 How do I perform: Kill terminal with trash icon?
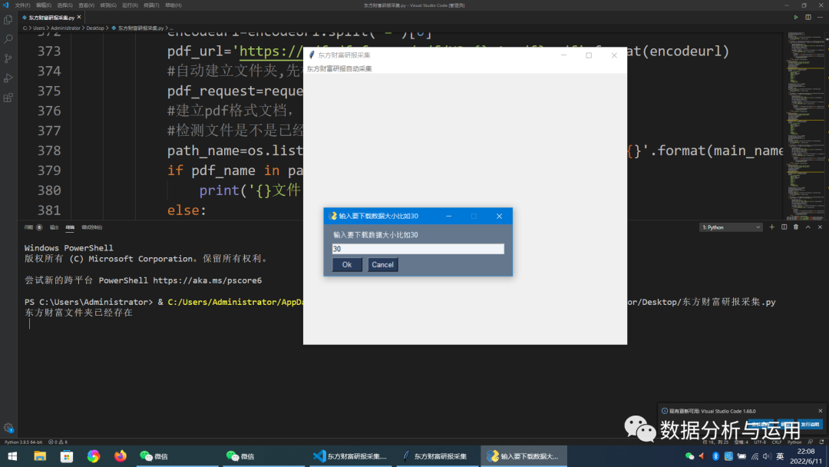coord(796,227)
